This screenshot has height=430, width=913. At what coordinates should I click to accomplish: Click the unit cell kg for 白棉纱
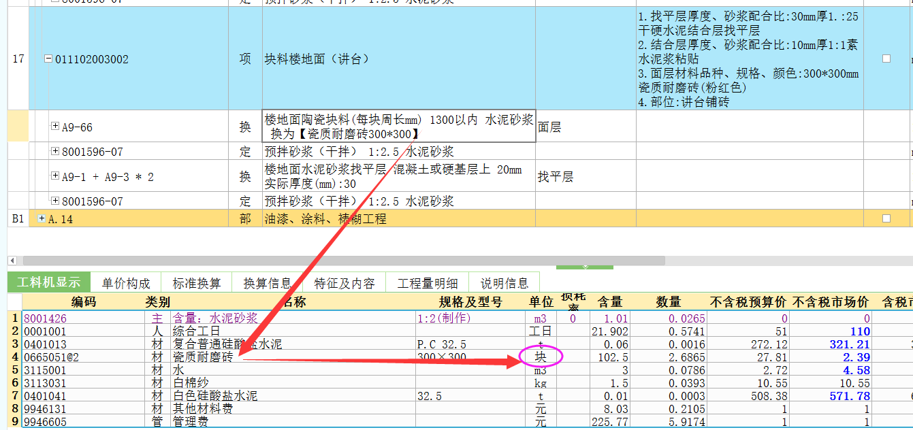point(541,383)
